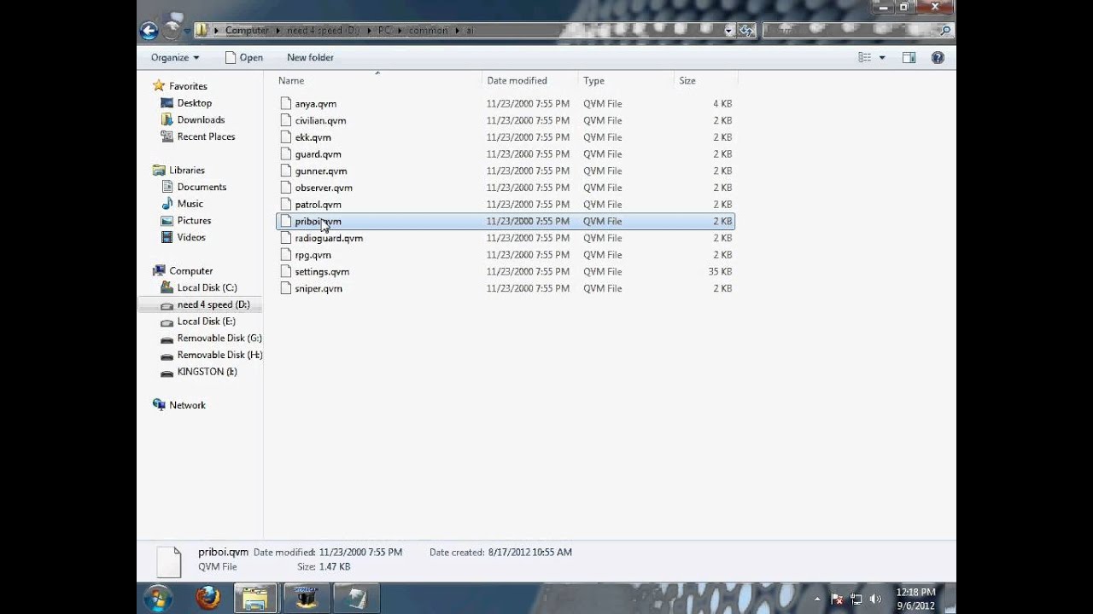Click the Network icon in the sidebar

point(159,405)
